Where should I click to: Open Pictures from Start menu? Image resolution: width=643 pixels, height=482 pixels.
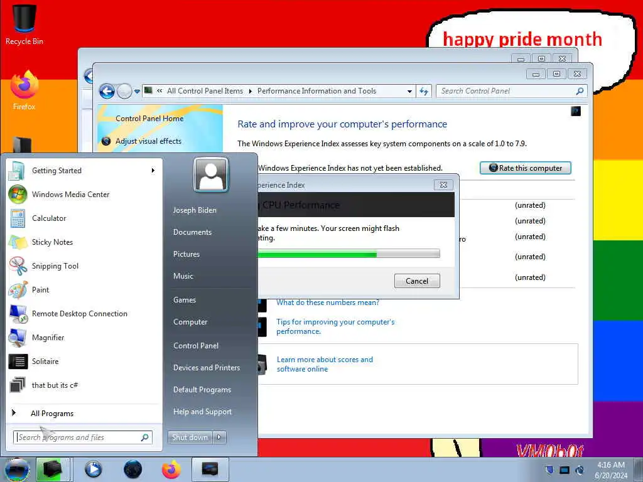[x=186, y=254]
